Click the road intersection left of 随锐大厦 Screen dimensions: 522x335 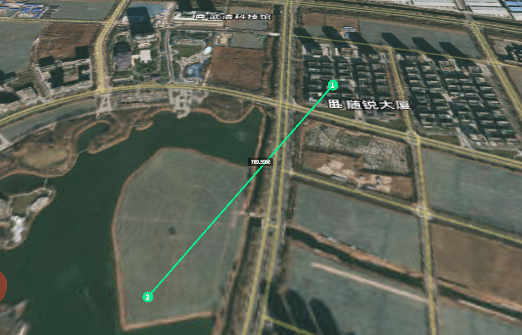pyautogui.click(x=285, y=106)
